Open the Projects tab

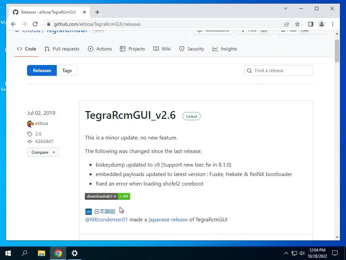[x=132, y=49]
